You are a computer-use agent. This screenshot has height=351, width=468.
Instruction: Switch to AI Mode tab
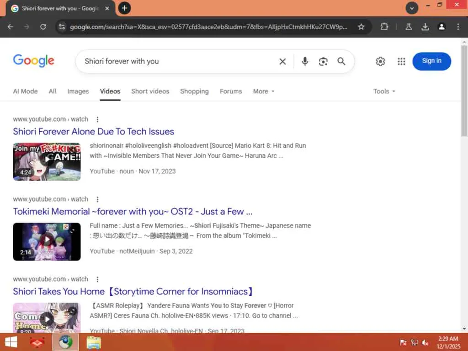[26, 91]
